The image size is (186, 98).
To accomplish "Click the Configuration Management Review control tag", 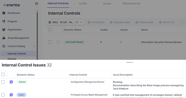I will tap(88, 82).
